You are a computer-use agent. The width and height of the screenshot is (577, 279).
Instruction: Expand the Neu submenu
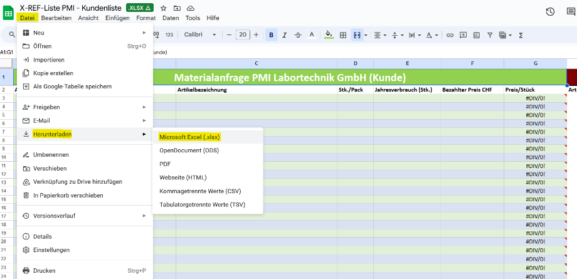tap(85, 33)
